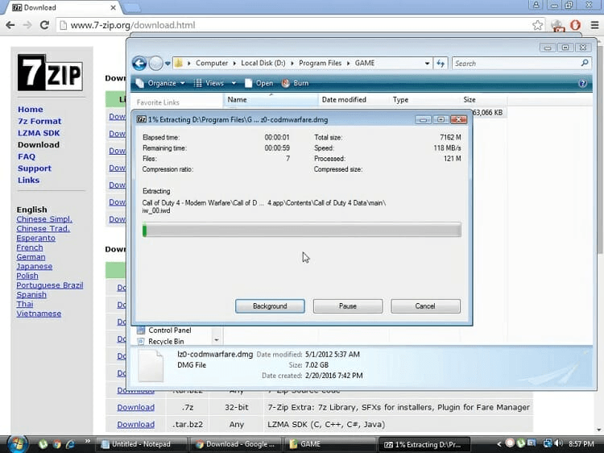Click the Recycle Bin in folder tree
604x453 pixels.
167,342
